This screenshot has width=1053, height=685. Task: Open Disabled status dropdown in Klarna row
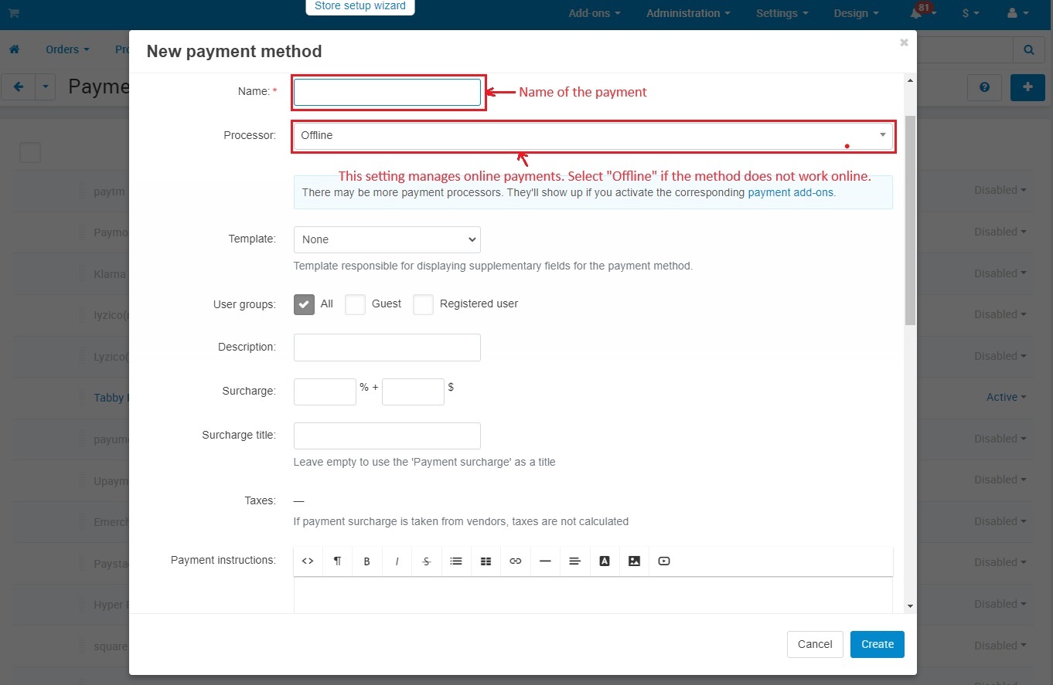[1000, 273]
